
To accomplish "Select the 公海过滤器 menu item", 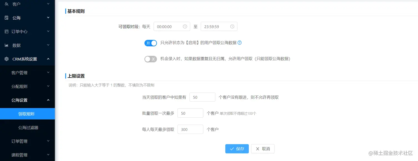I will (x=27, y=128).
